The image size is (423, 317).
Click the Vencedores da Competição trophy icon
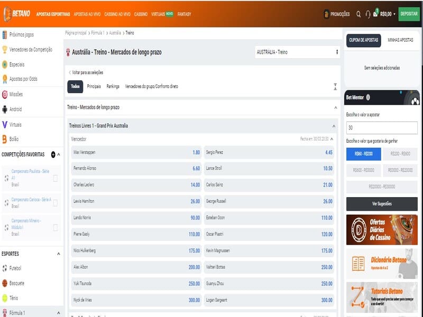pos(5,50)
